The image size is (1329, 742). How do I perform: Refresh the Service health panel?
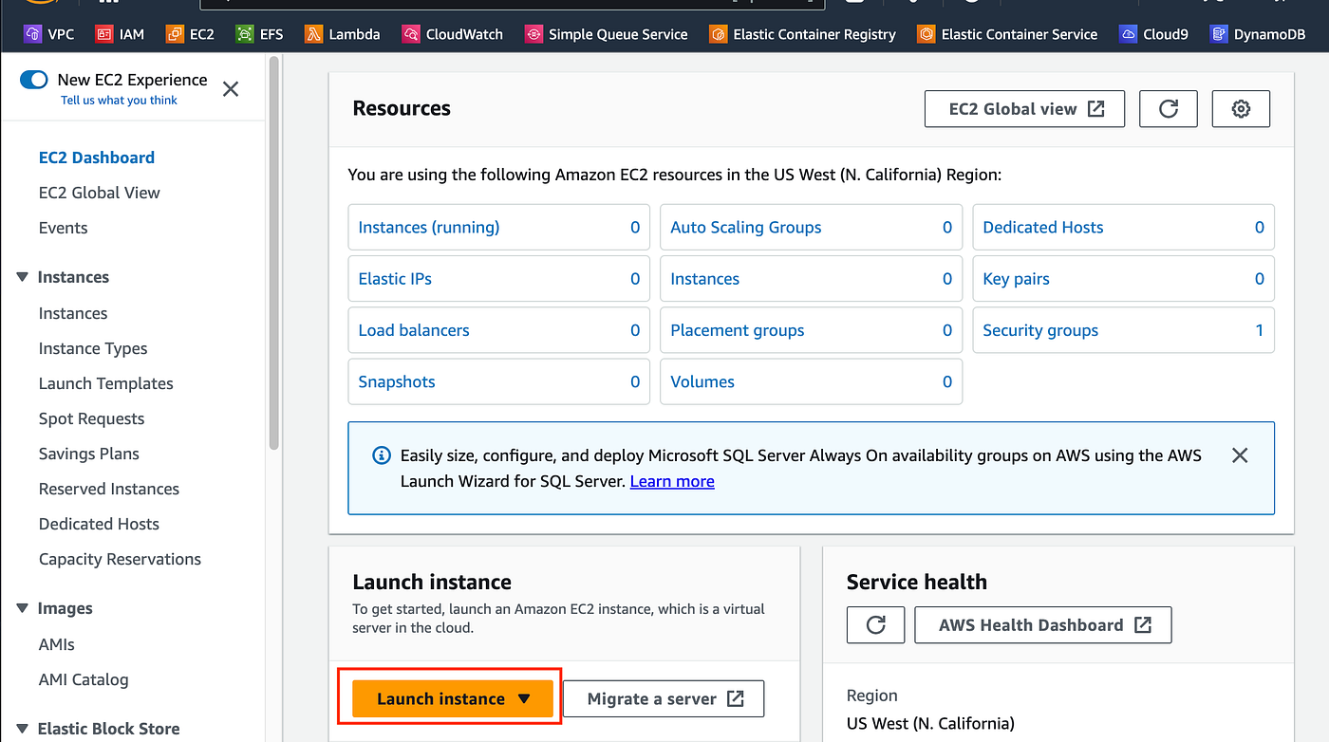(875, 625)
